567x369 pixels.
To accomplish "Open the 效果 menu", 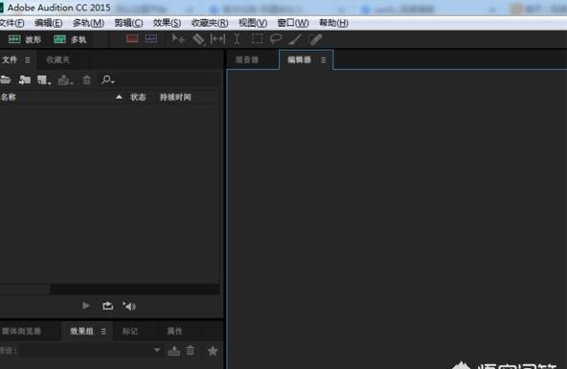I will tap(167, 23).
